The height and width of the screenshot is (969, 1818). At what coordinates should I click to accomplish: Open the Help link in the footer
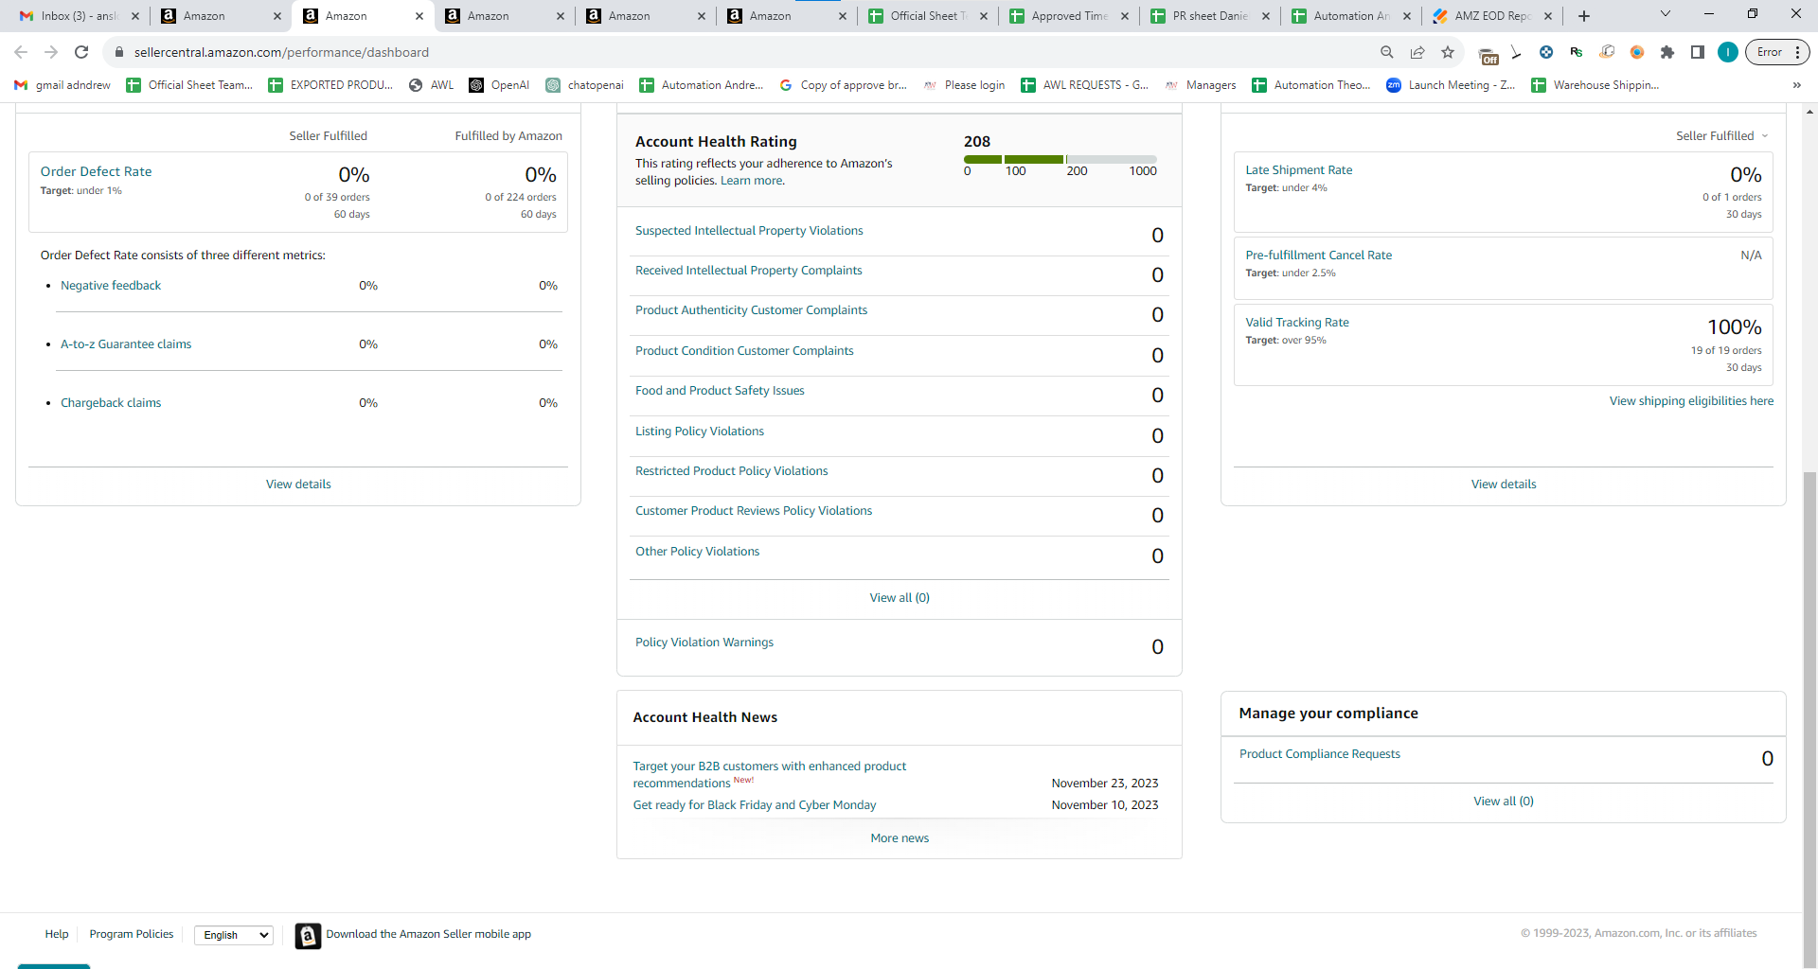[x=57, y=934]
